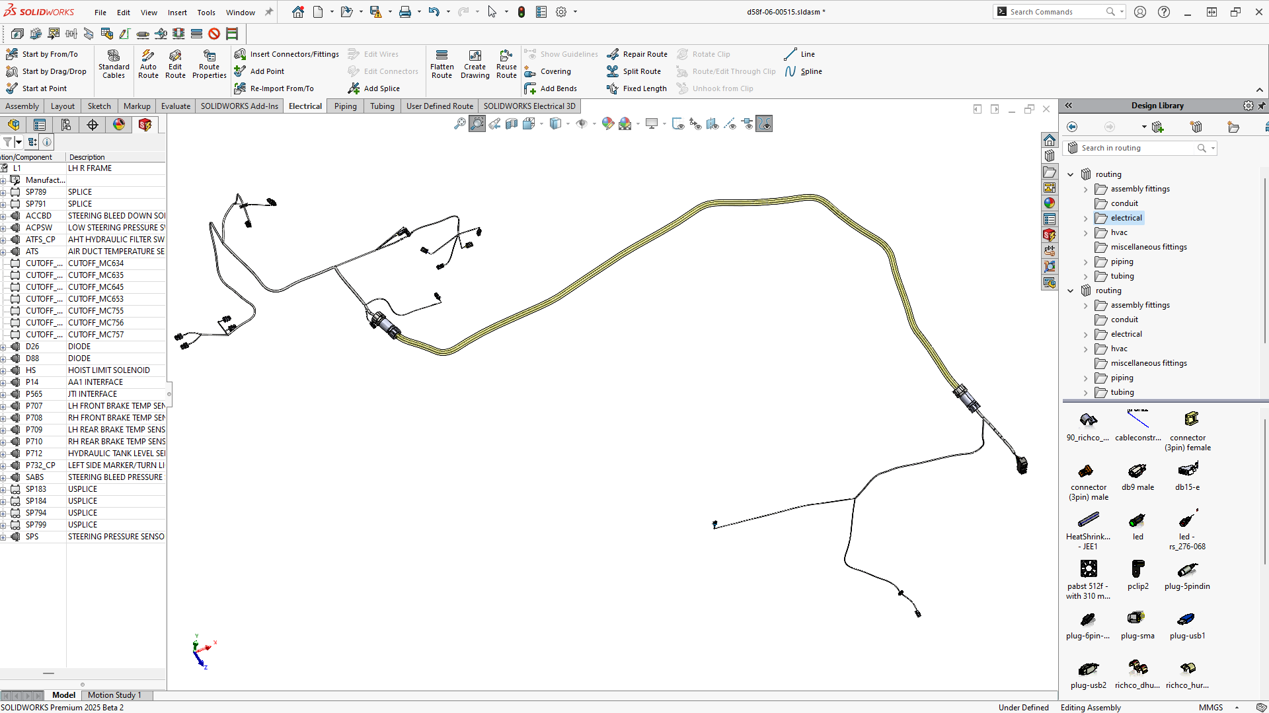The width and height of the screenshot is (1269, 713).
Task: Select the Repair Route tool
Action: (x=636, y=53)
